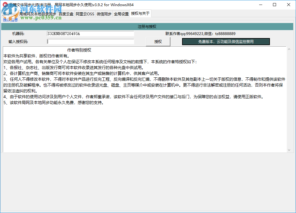Switch to 局域网及本地目录同步 tab

click(x=38, y=14)
